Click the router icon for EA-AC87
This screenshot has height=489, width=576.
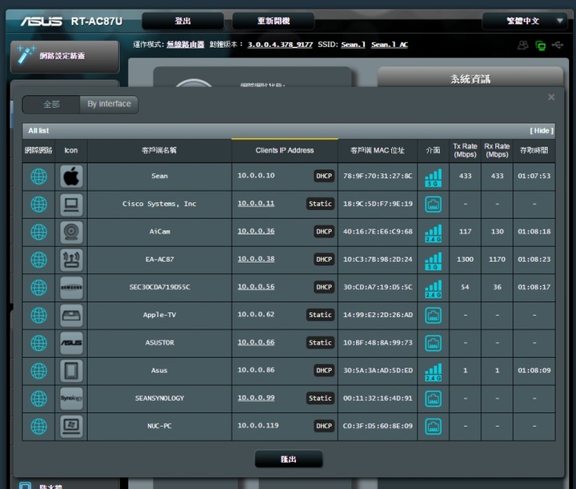click(x=71, y=260)
